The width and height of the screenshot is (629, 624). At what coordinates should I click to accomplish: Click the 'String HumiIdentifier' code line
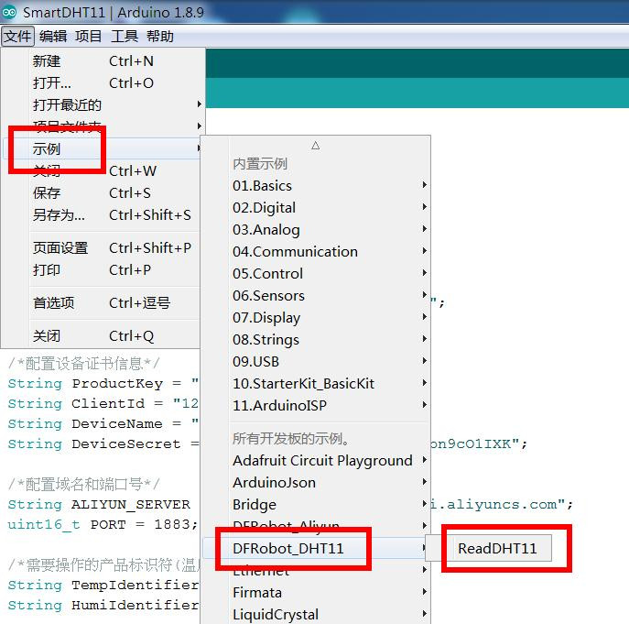pos(103,605)
